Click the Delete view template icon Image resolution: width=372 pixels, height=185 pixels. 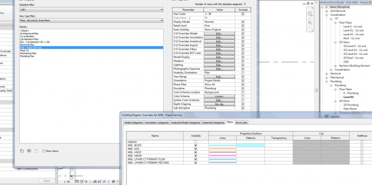37,151
